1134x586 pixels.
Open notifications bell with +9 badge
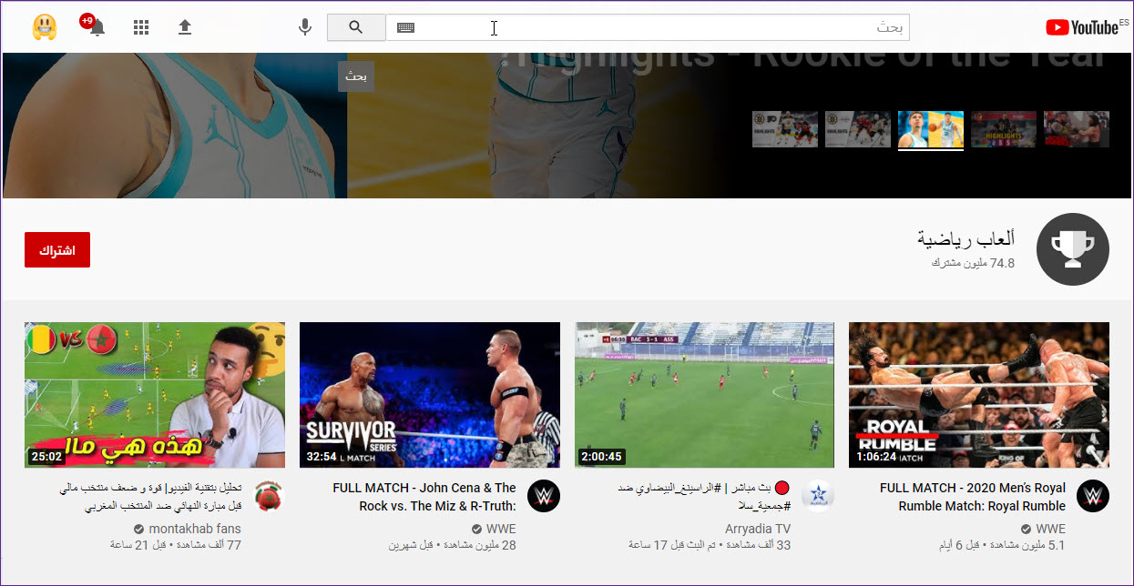click(95, 26)
